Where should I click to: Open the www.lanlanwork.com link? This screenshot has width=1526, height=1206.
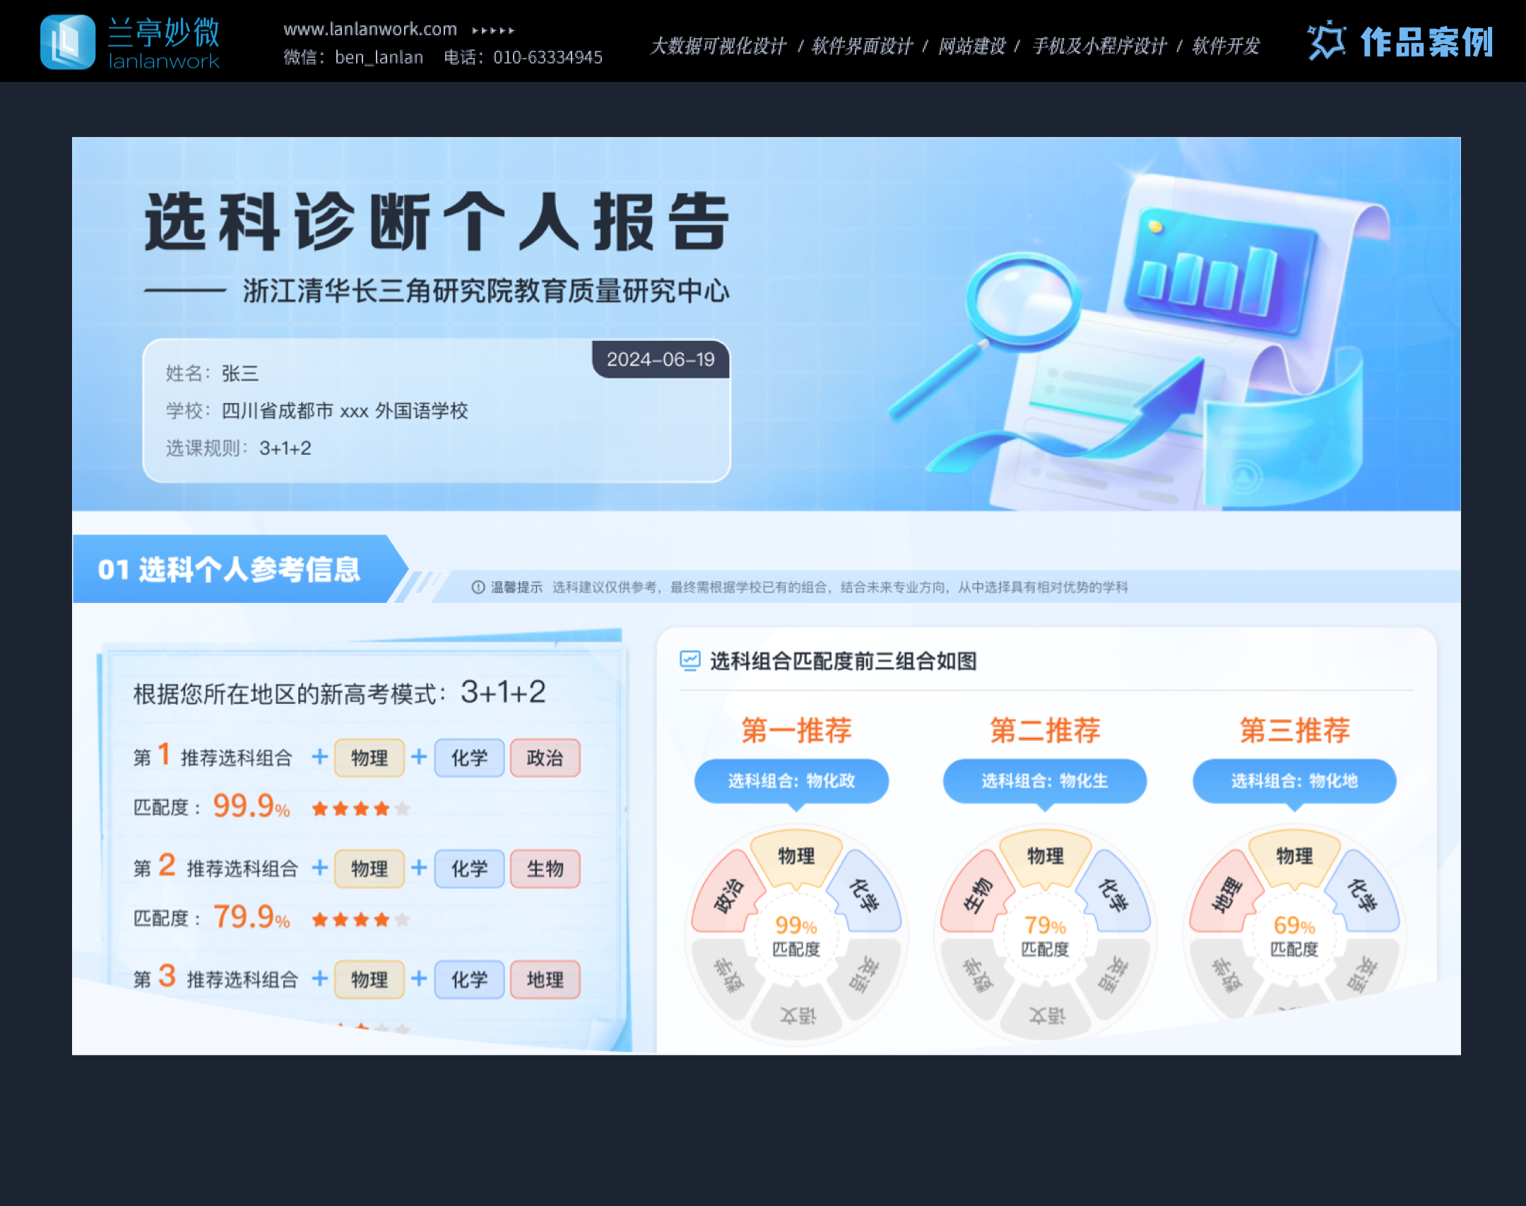click(369, 30)
